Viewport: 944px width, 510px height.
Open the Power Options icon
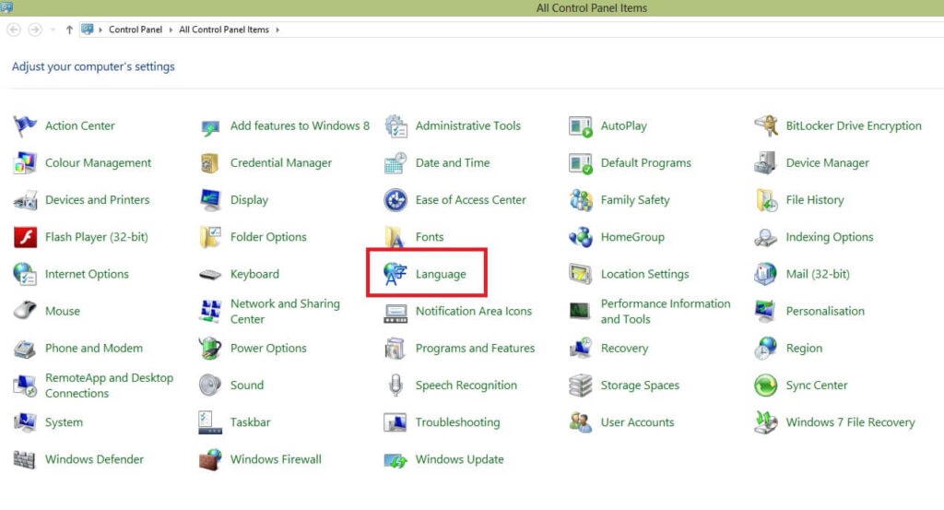[210, 349]
